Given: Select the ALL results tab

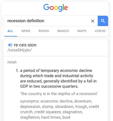Looking at the screenshot, I should (x=10, y=31).
